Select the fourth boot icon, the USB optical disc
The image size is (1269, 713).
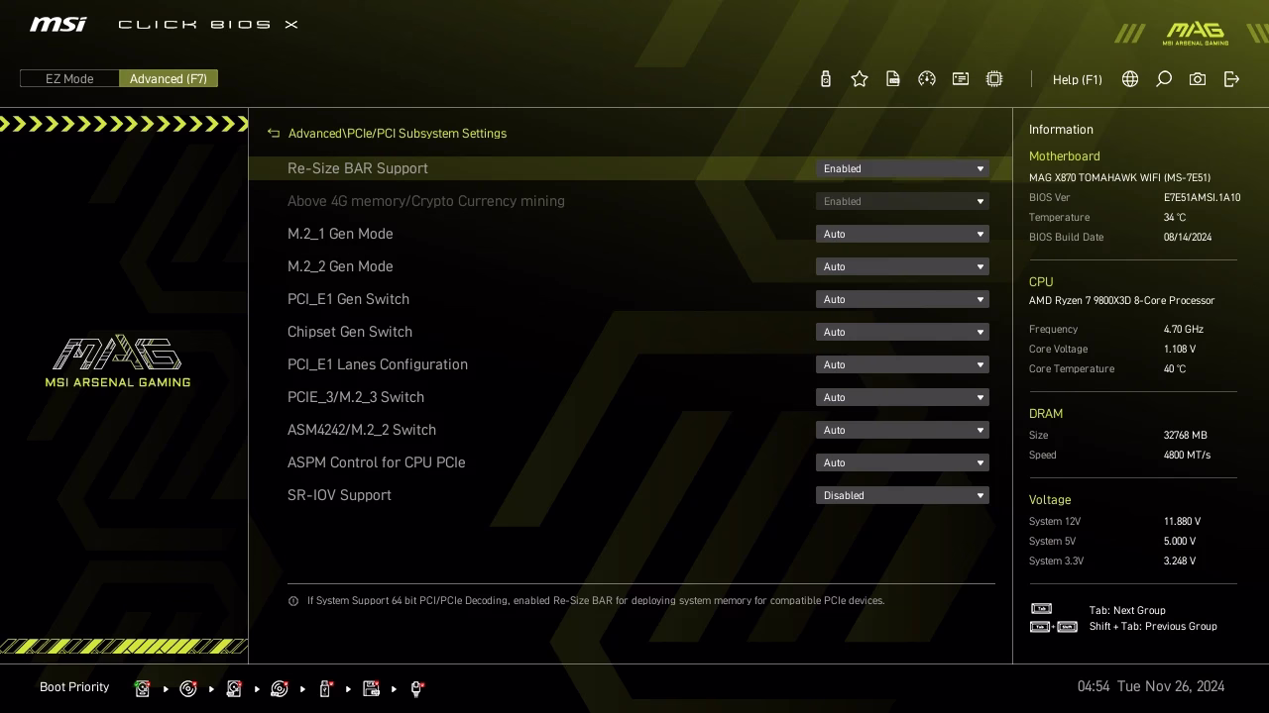(x=280, y=688)
